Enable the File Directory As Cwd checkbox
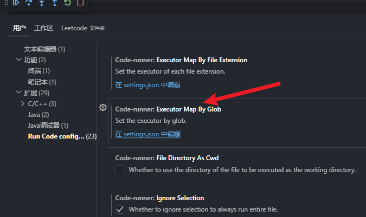366x217 pixels. 120,170
